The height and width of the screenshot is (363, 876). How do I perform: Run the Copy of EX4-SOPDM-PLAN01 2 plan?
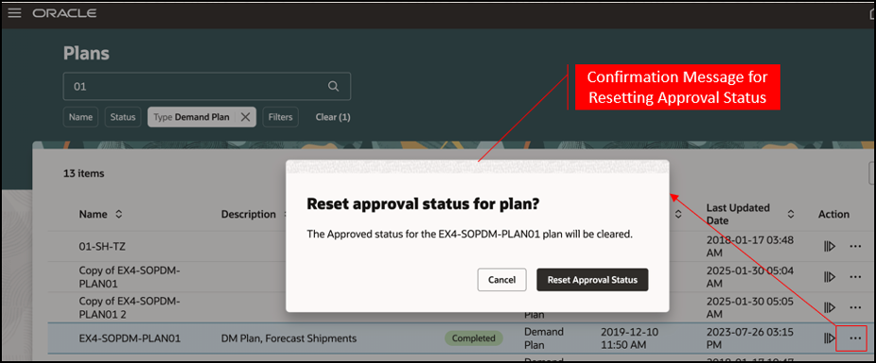tap(830, 307)
